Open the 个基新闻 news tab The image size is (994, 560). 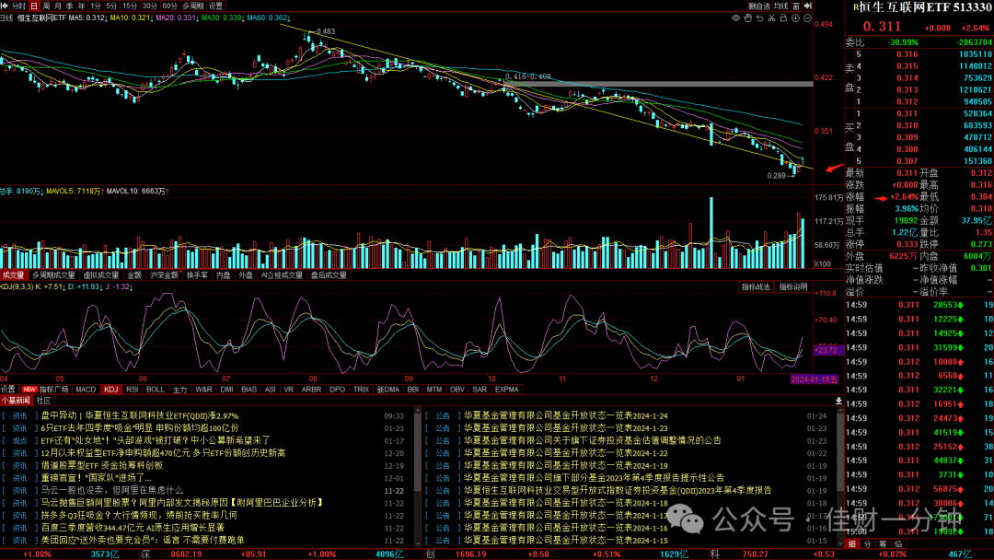point(16,401)
